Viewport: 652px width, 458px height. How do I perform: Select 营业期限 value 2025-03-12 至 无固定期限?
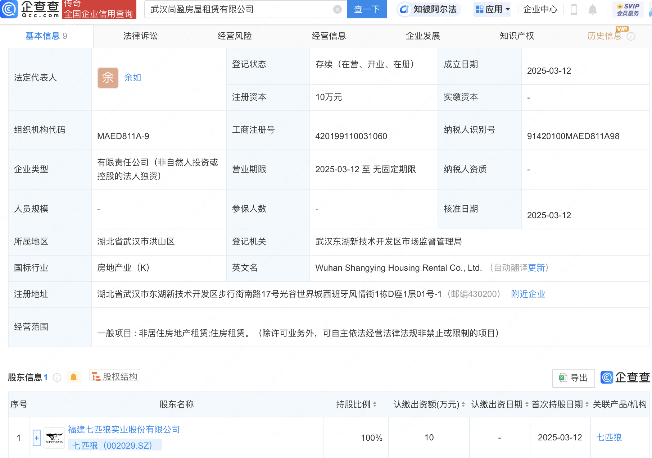(366, 169)
